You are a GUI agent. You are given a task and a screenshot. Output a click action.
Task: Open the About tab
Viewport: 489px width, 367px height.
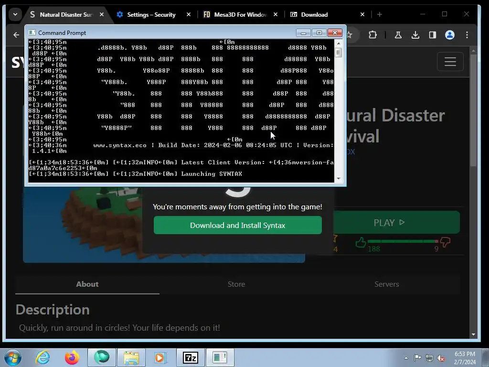(x=87, y=284)
